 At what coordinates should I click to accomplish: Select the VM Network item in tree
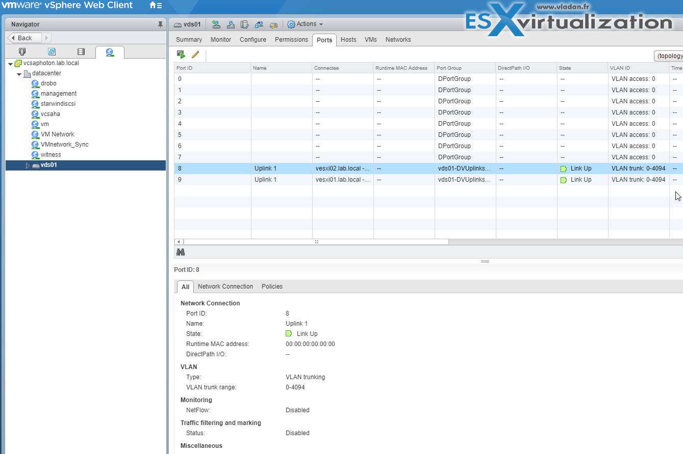(58, 134)
